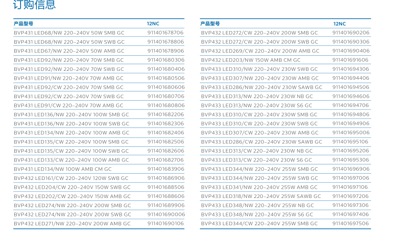Click the 12NC number 911401682206
Screen dimensions: 394x234
point(165,114)
